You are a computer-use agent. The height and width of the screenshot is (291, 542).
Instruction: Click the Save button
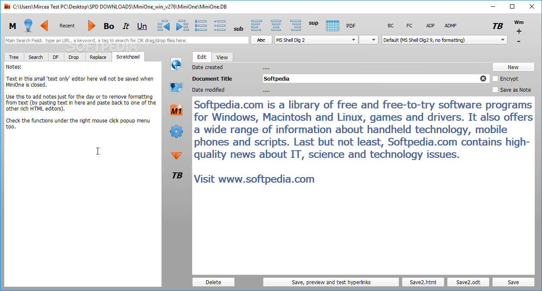click(513, 282)
